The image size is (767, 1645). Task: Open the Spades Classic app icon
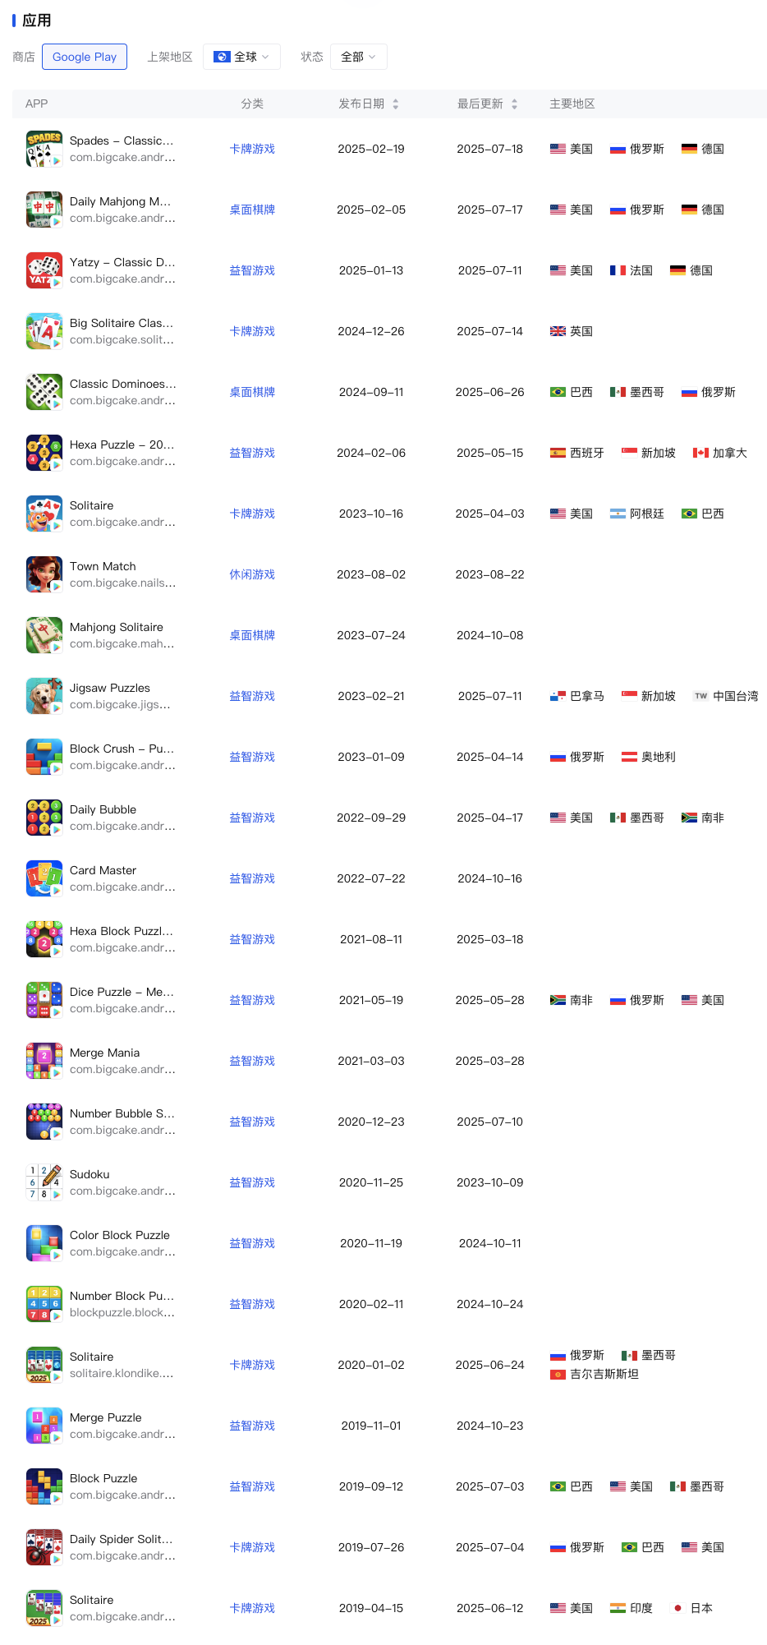point(44,149)
